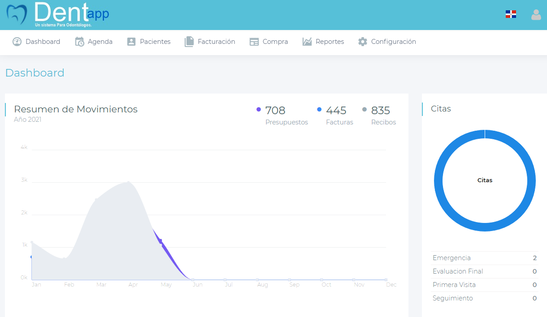Click the Reportes chart icon
This screenshot has width=547, height=317.
tap(307, 42)
